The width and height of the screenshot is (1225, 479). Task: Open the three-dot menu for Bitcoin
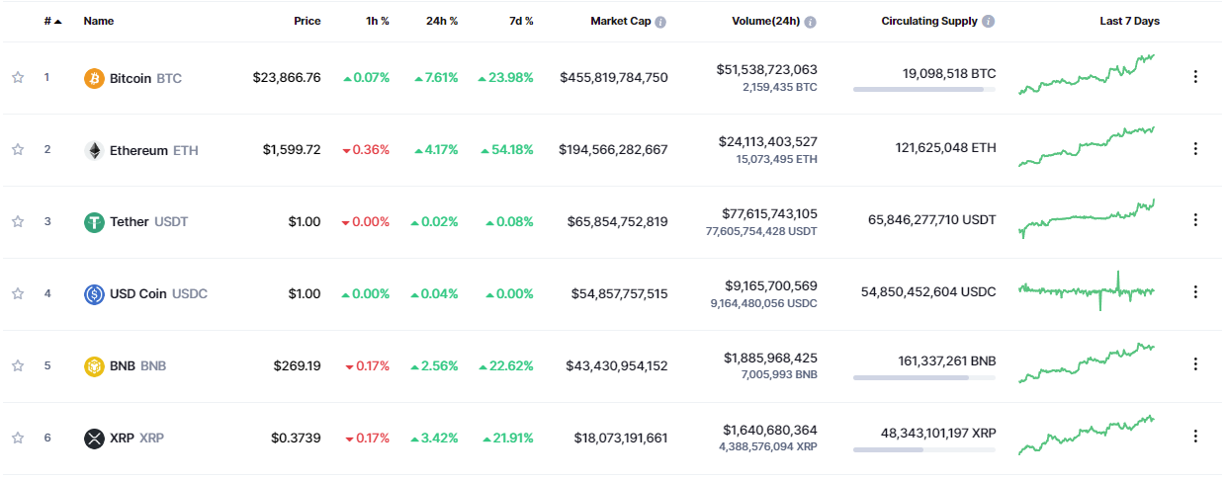pos(1195,77)
